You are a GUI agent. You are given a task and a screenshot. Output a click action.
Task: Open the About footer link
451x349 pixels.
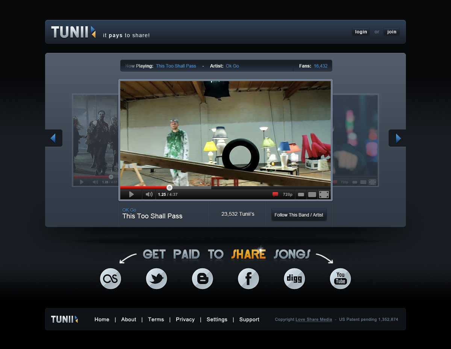129,320
